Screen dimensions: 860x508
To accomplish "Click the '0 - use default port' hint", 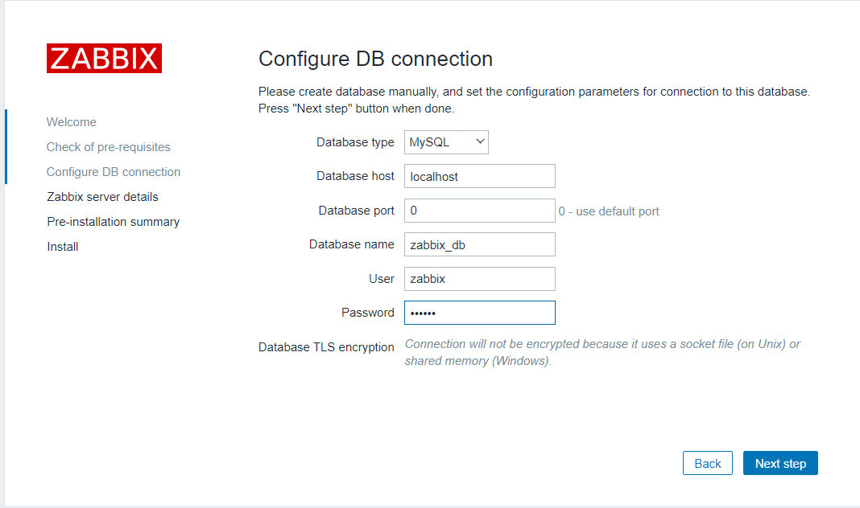I will pyautogui.click(x=609, y=211).
